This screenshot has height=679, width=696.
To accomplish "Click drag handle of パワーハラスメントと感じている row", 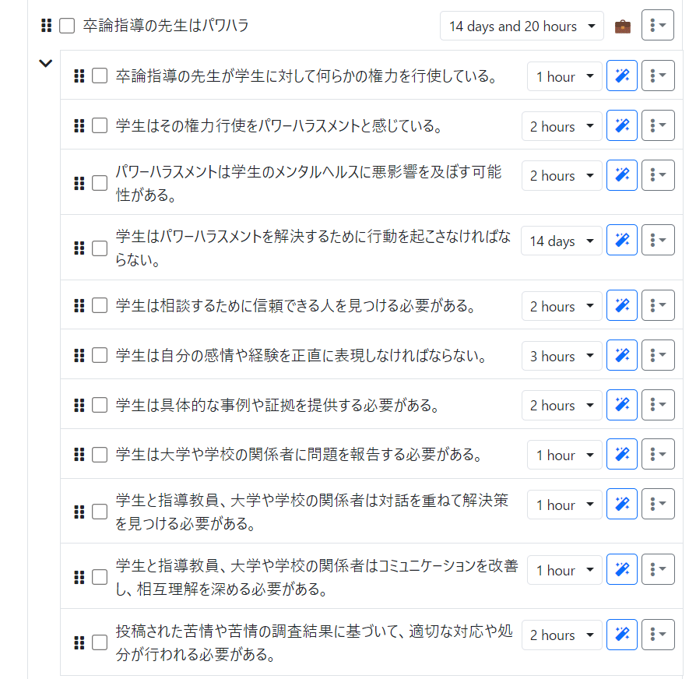I will (x=79, y=125).
